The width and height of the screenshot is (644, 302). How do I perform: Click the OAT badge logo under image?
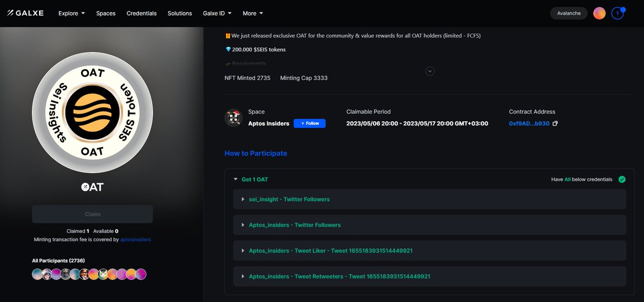(x=92, y=187)
